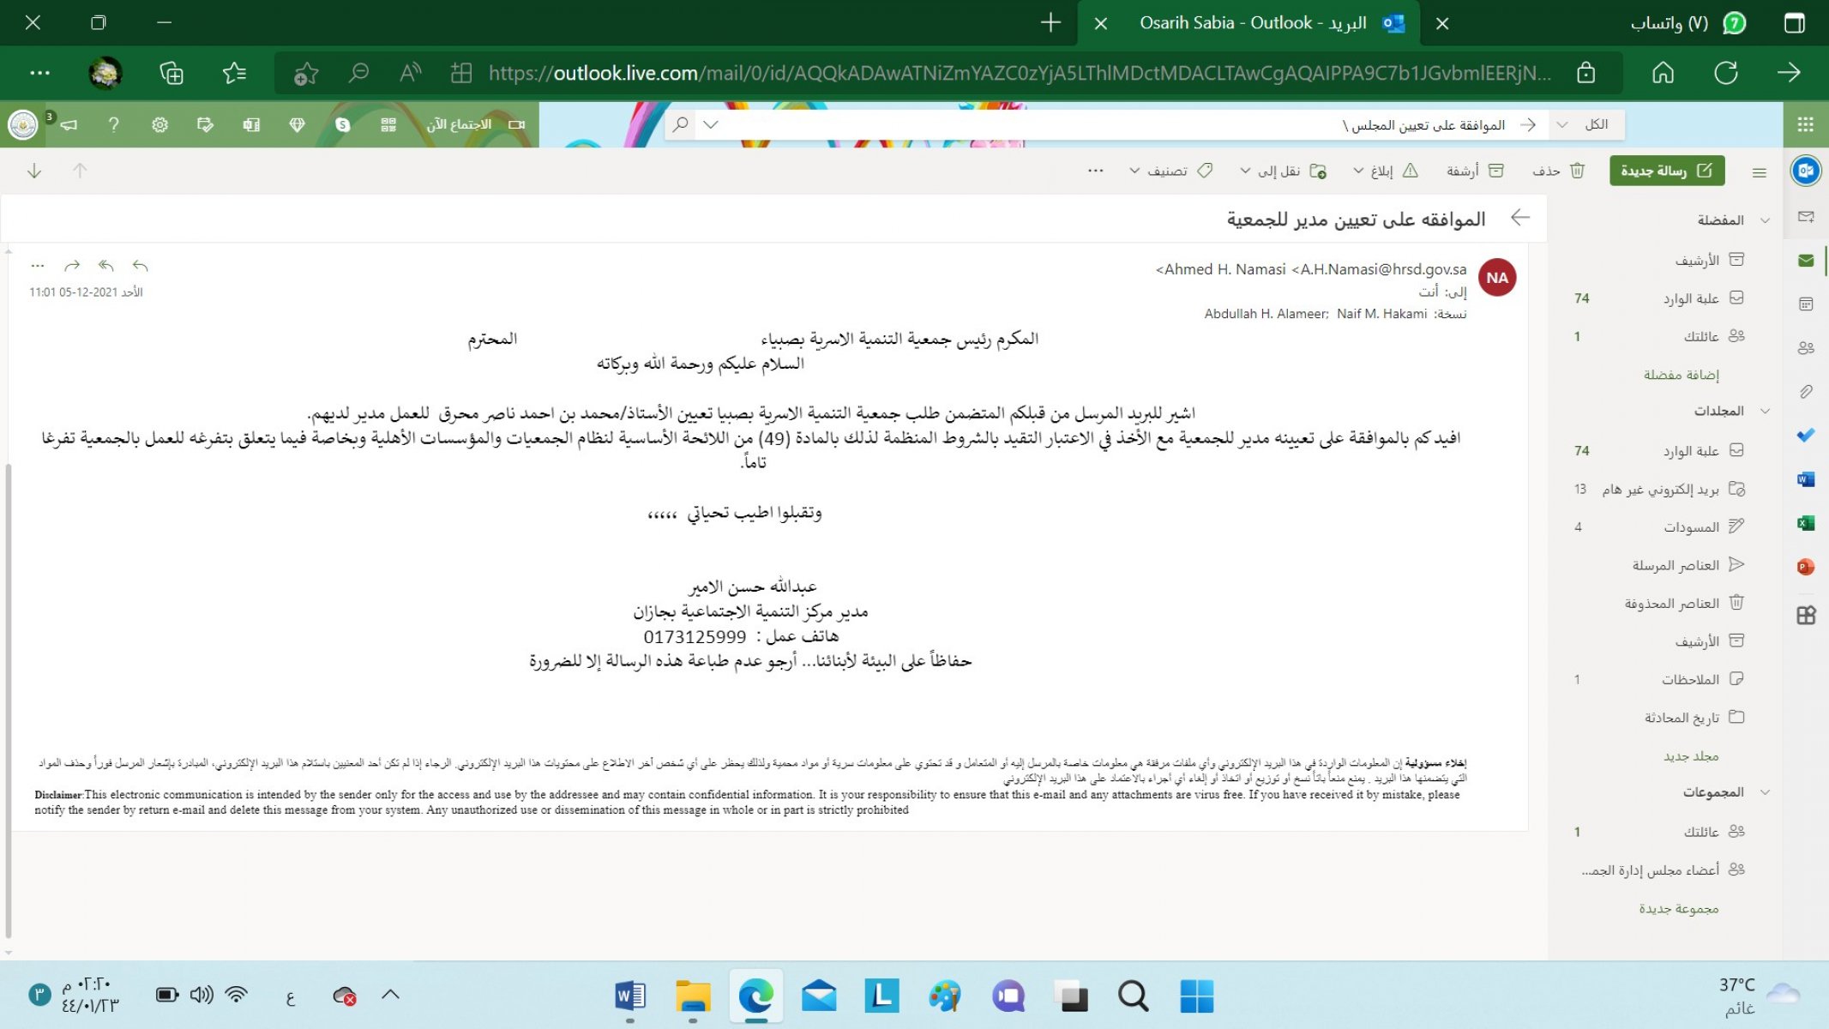
Task: Click إضافة مفضلة add favorite link
Action: 1681,375
